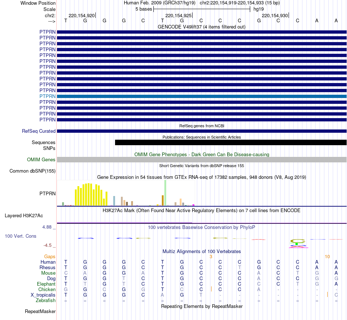347x320 pixels.
Task: Click the 5 bases scale bar
Action: [x=202, y=9]
